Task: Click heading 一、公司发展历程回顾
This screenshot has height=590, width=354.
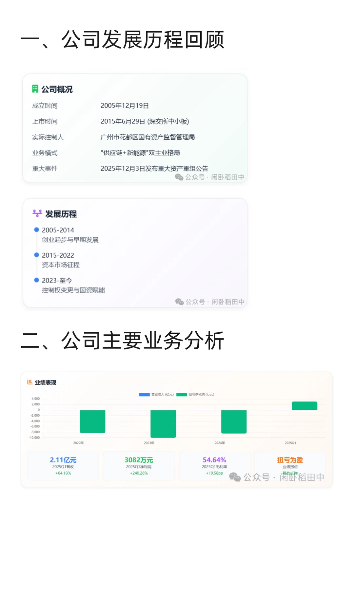Action: point(122,40)
